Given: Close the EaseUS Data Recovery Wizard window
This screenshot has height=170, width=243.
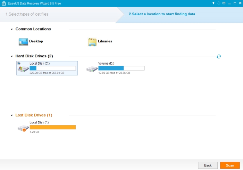Looking at the screenshot, I should tap(240, 3).
